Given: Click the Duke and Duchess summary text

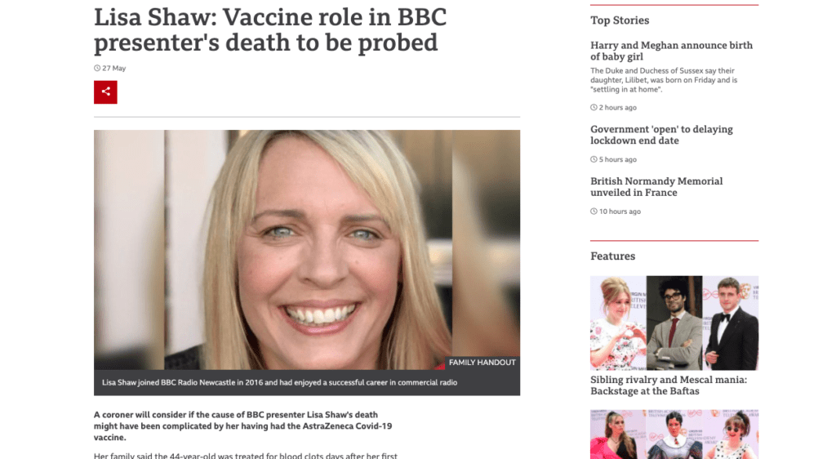Looking at the screenshot, I should 664,80.
